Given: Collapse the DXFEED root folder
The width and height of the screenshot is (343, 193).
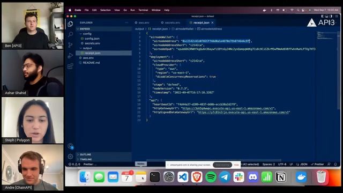Looking at the screenshot, I should pos(103,29).
